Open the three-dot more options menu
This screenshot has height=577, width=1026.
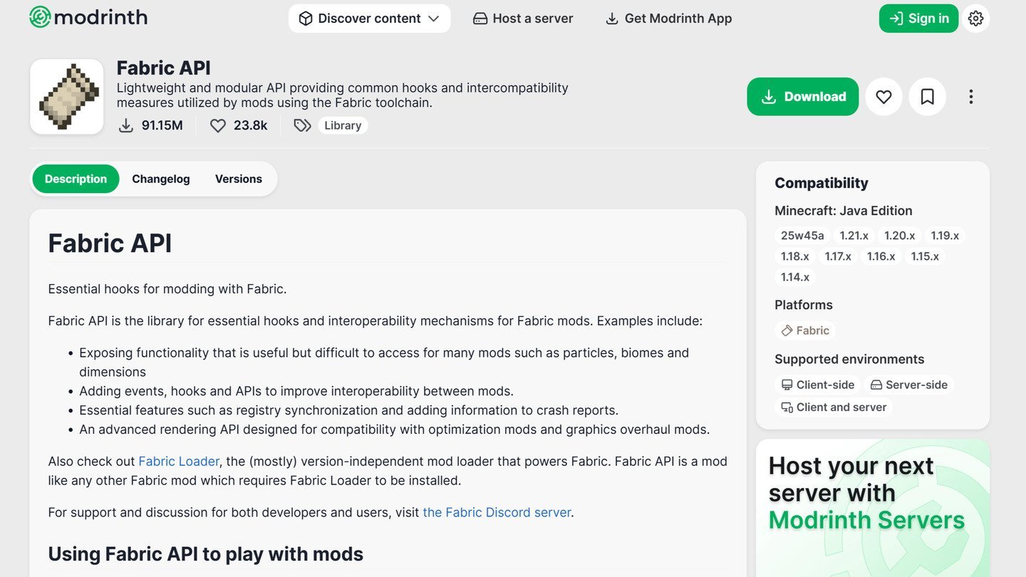970,97
